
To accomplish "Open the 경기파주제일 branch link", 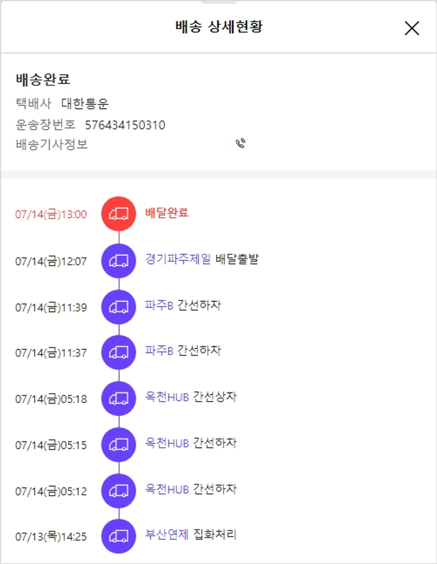I will (x=178, y=260).
